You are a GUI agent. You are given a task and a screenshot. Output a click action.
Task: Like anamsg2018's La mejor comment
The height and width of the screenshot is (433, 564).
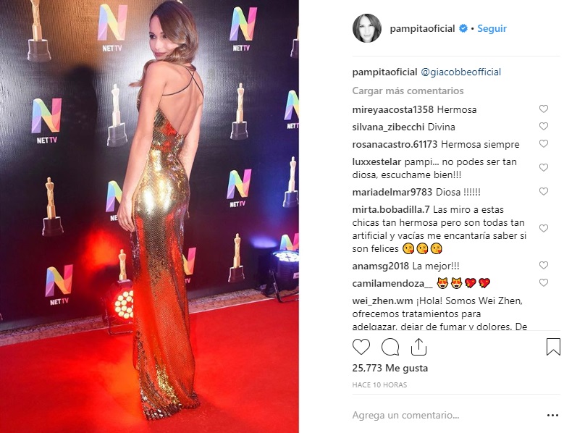[544, 266]
